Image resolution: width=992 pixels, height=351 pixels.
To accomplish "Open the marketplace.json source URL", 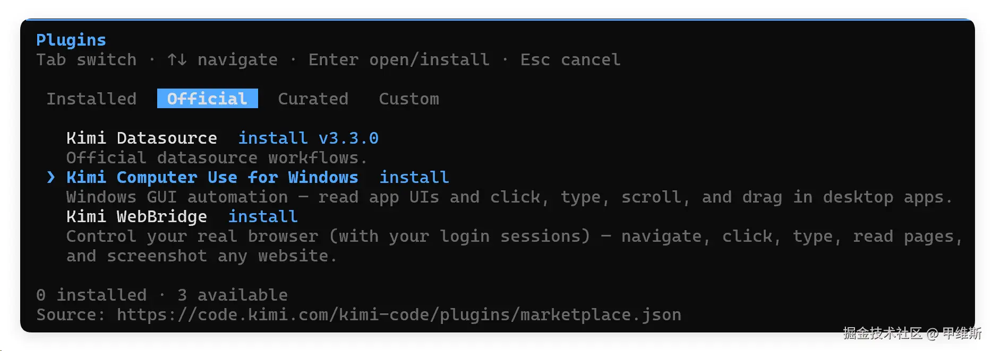I will 399,314.
